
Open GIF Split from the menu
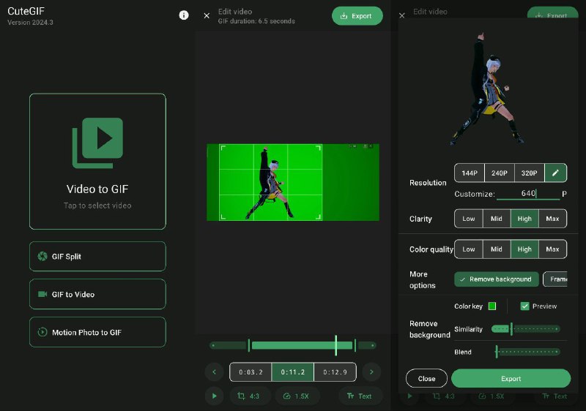point(97,257)
